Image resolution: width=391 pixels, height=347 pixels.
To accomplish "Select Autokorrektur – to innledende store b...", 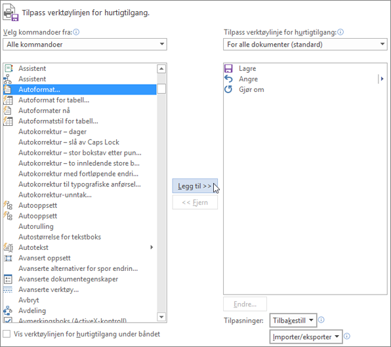I will (x=80, y=163).
